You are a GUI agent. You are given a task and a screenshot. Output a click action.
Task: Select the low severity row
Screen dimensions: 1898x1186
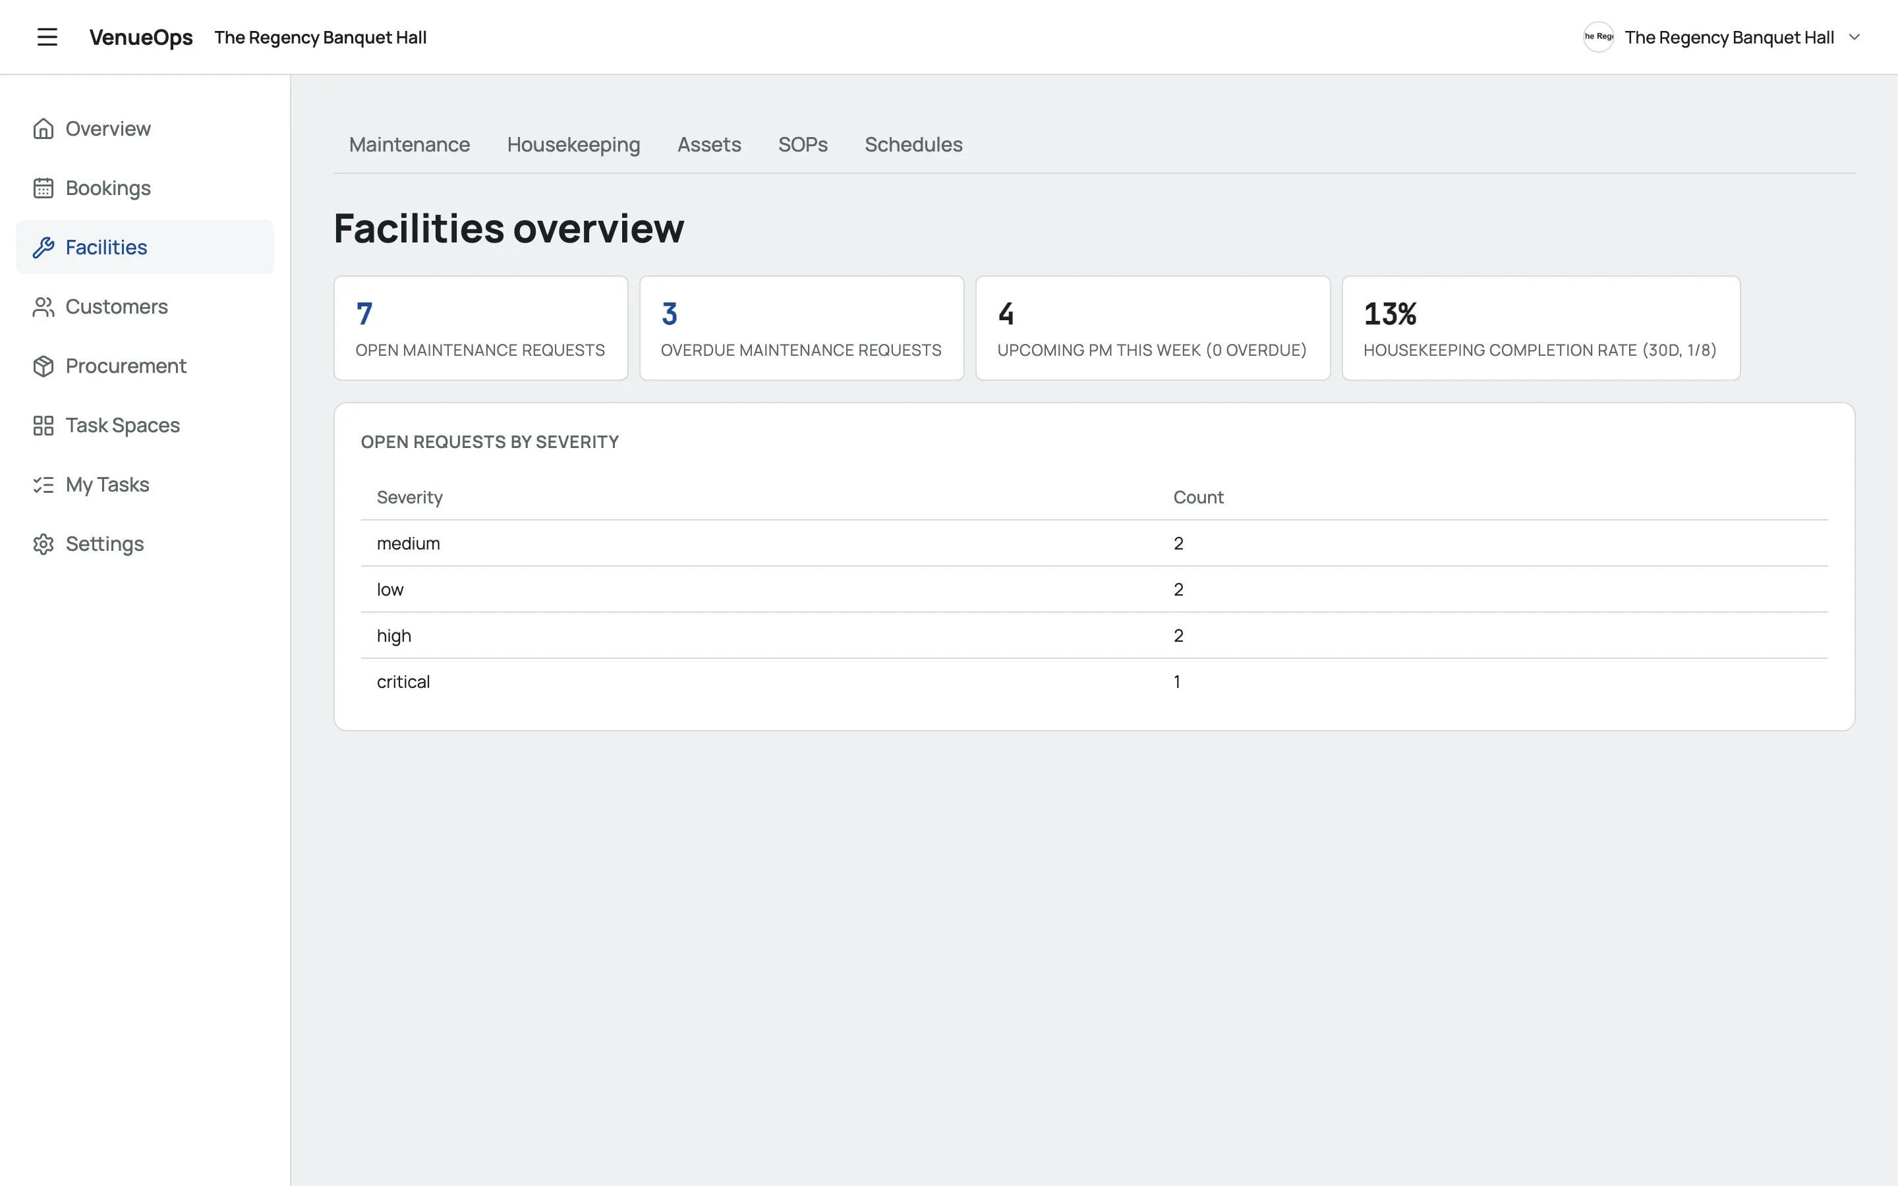[x=1094, y=590]
